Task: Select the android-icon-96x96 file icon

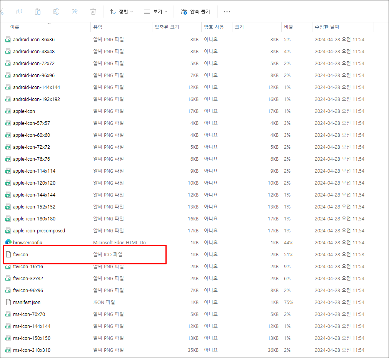Action: [8, 75]
